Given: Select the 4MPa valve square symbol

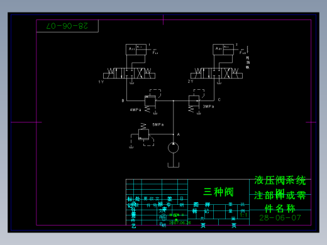Looking at the screenshot, I should pos(150,101).
